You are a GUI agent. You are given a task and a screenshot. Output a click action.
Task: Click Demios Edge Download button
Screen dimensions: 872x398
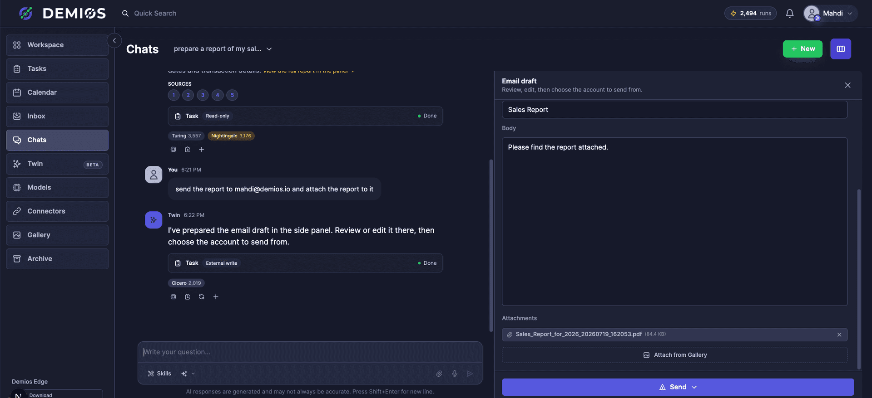(x=57, y=394)
